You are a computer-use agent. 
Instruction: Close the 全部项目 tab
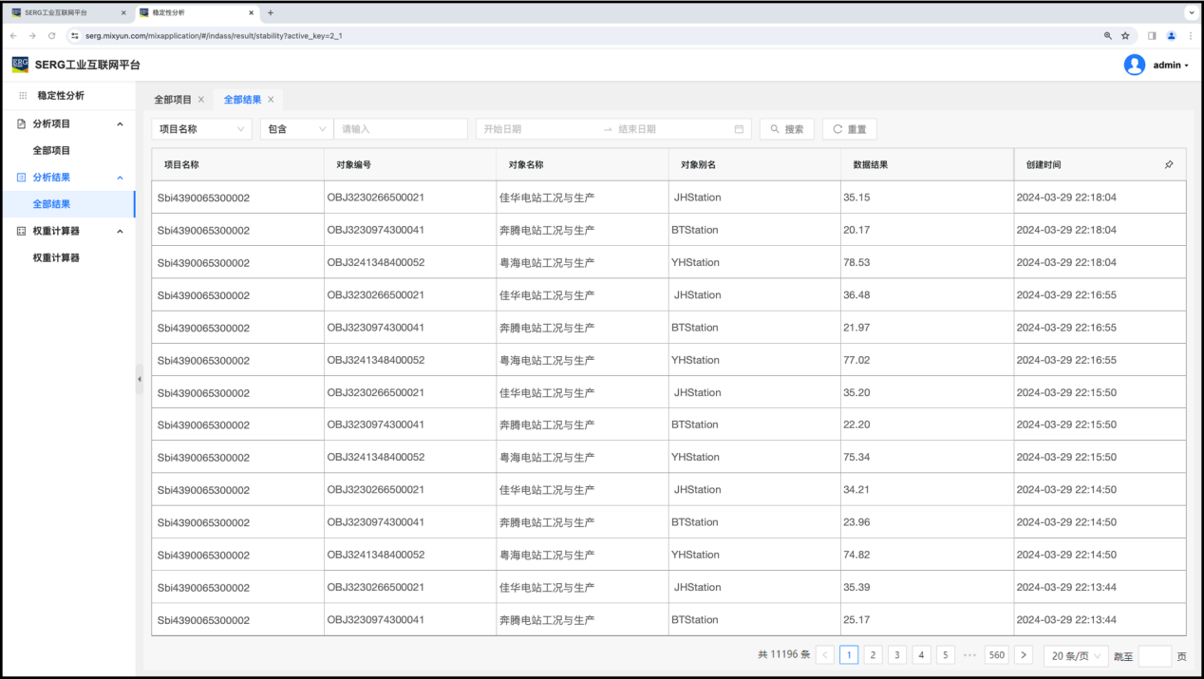[x=201, y=100]
